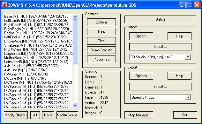
Task: Select the LWSpoke8 object row
Action: tap(38, 95)
